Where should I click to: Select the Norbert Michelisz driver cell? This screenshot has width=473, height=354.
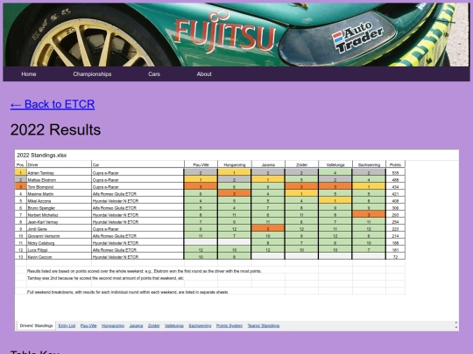60,215
